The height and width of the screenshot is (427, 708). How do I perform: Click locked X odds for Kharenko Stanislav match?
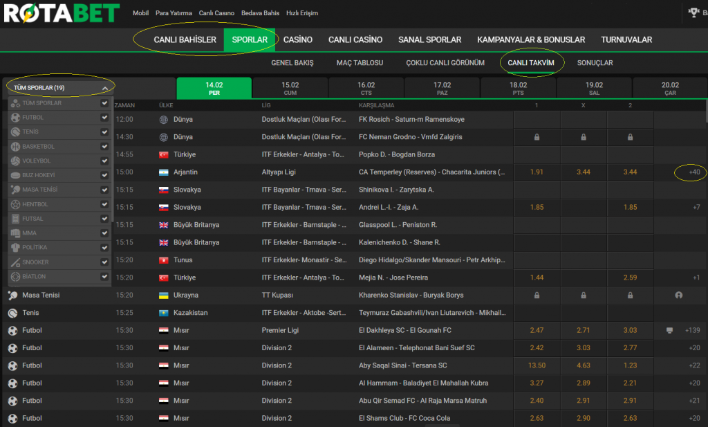click(x=584, y=295)
